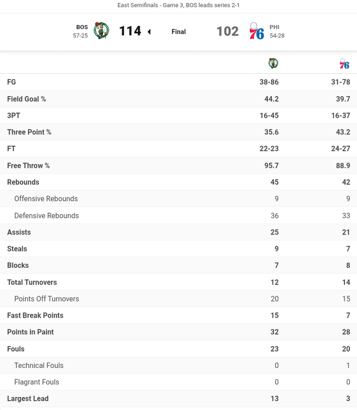
Task: Click the Celtics logo in the scoreboard header
Action: (x=101, y=31)
